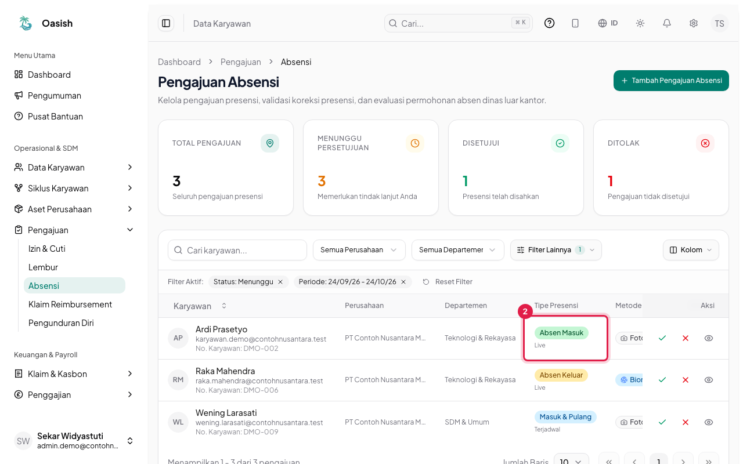
Task: Select Izin & Cuti submenu item
Action: coord(74,249)
